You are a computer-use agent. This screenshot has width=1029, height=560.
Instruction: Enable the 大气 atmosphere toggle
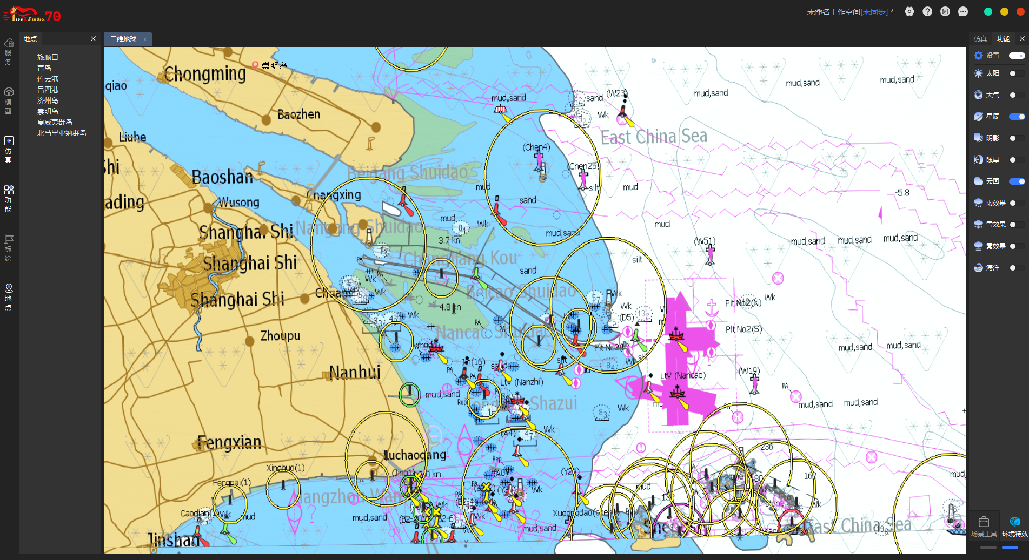[1017, 95]
